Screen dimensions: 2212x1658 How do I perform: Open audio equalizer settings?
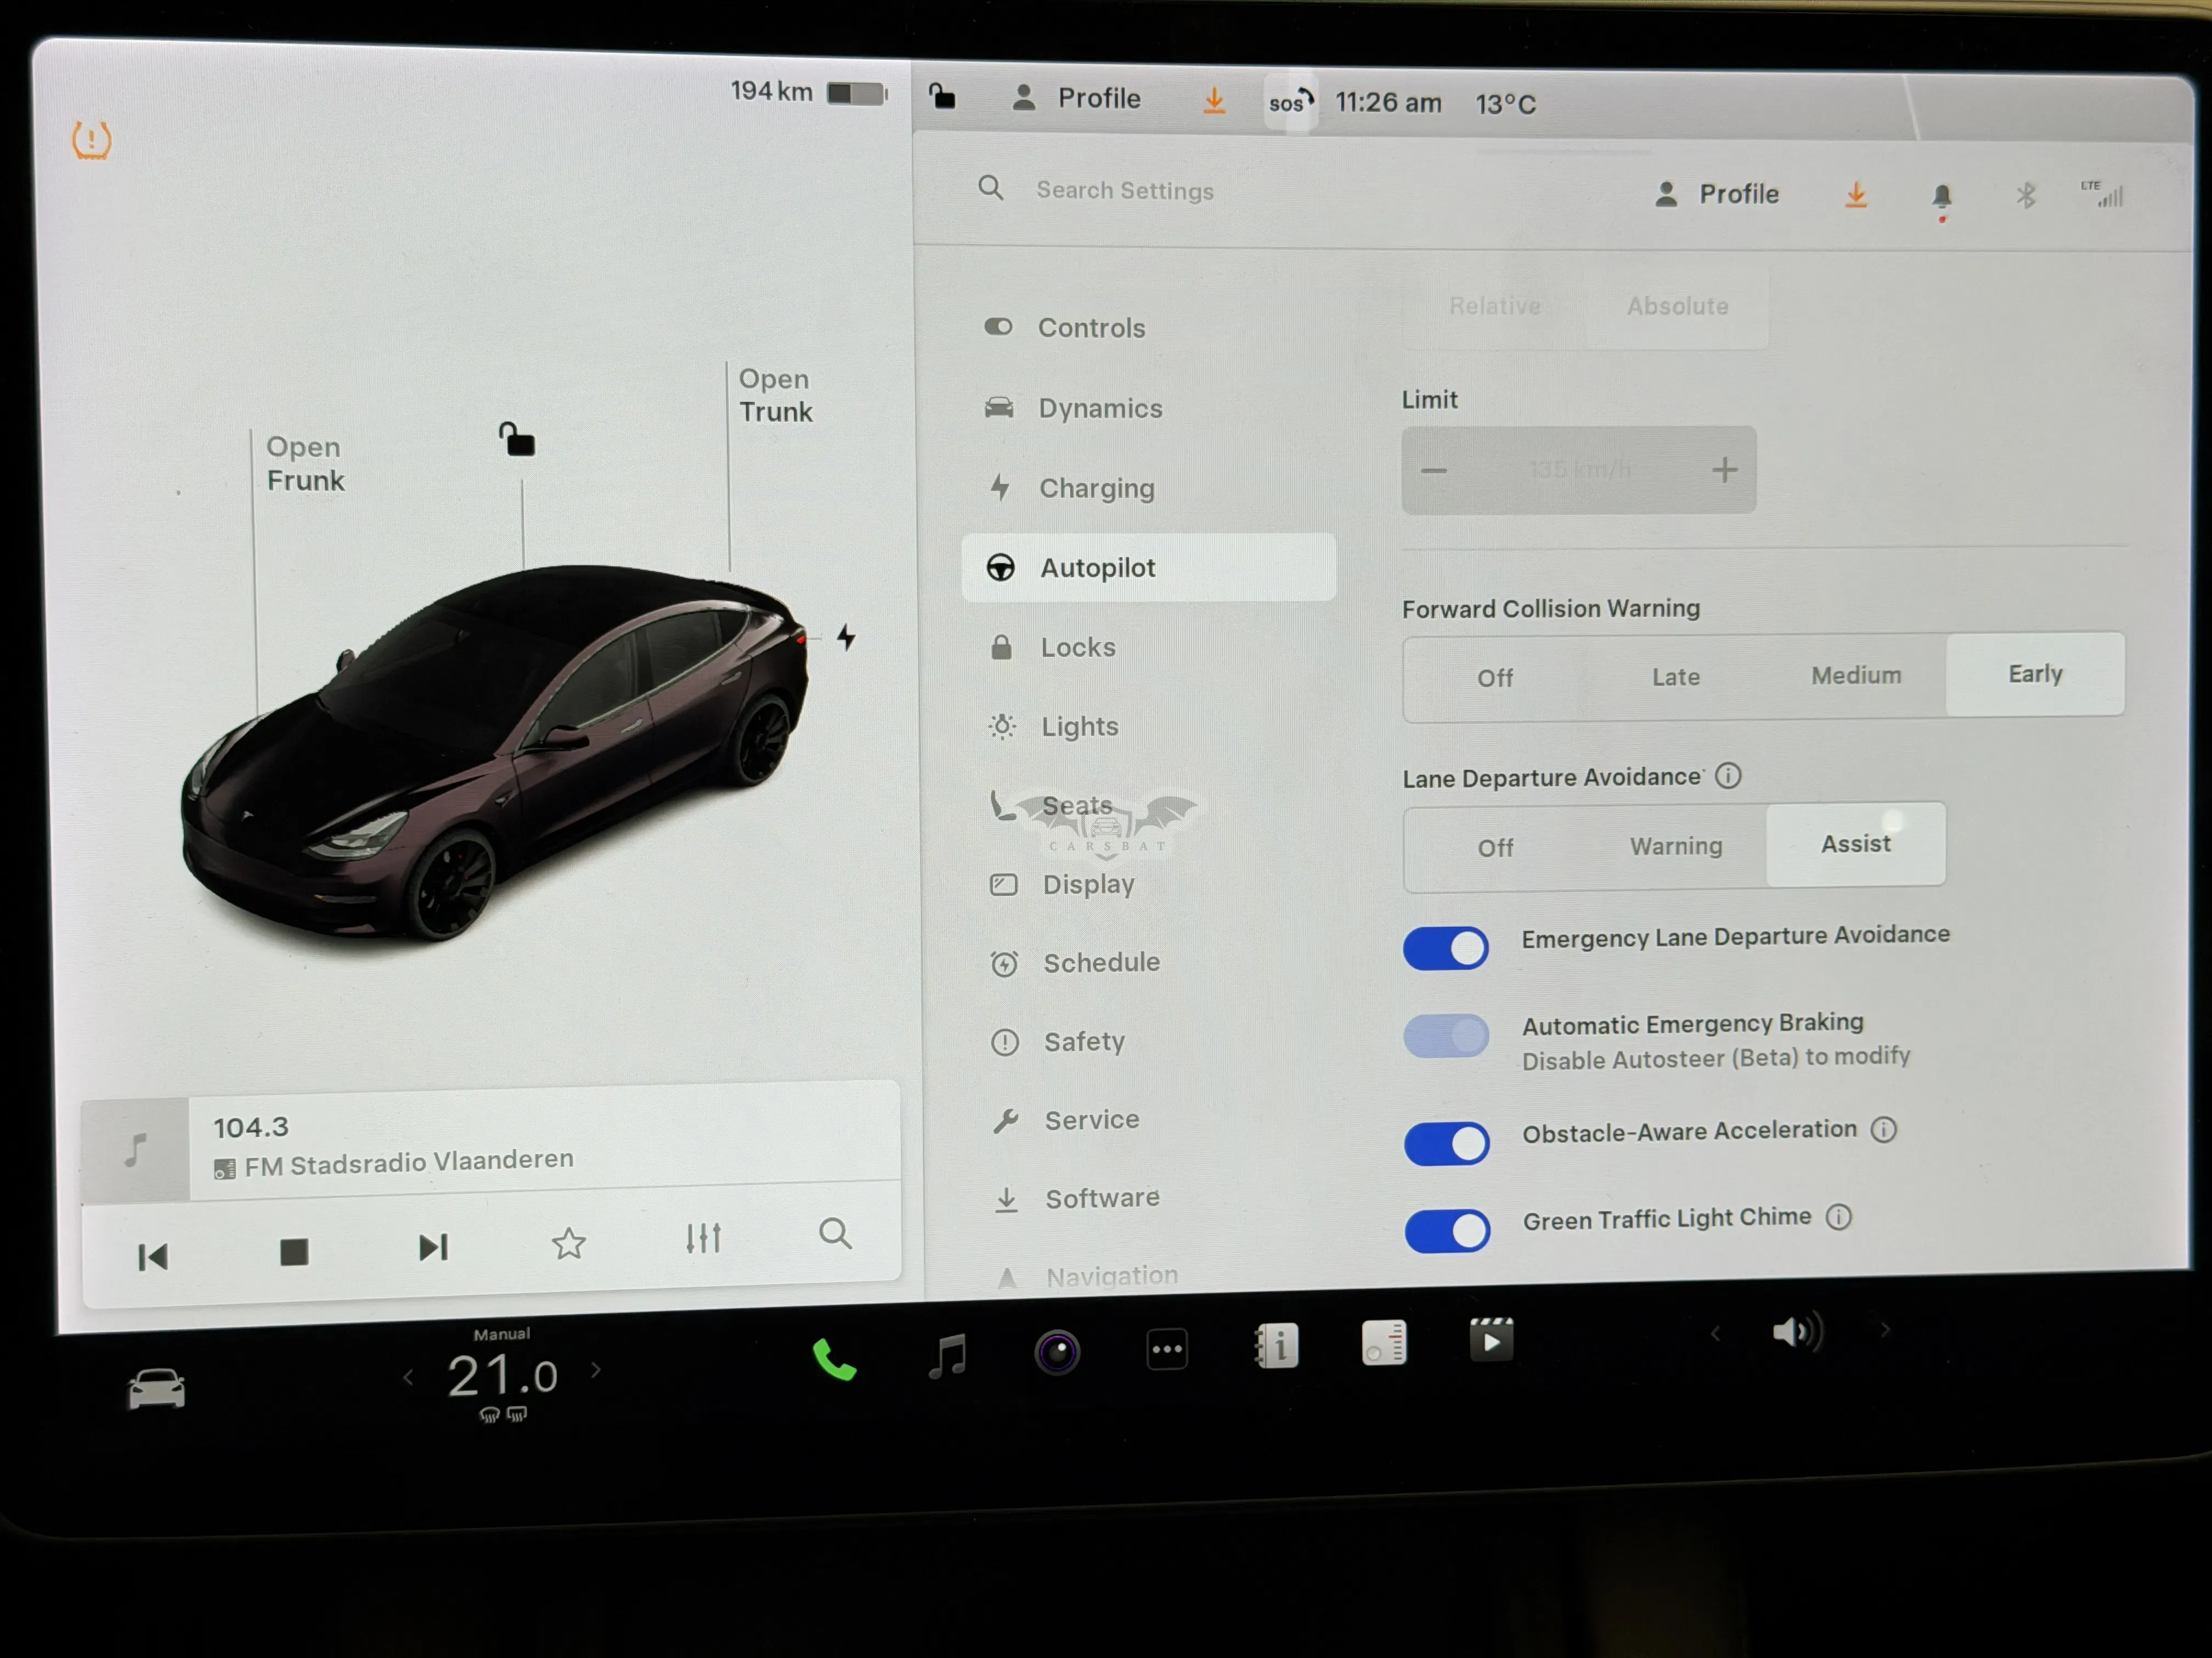pyautogui.click(x=703, y=1238)
